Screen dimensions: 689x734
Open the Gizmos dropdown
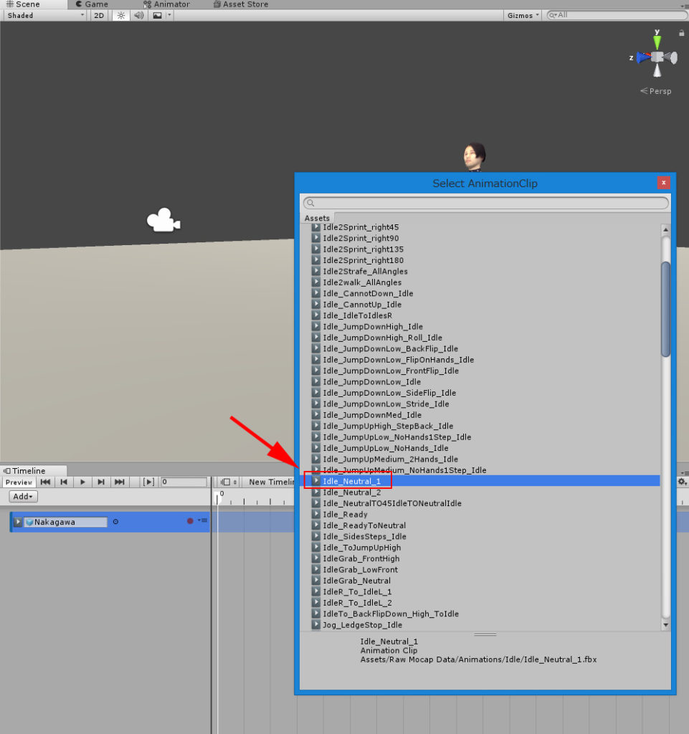click(522, 14)
